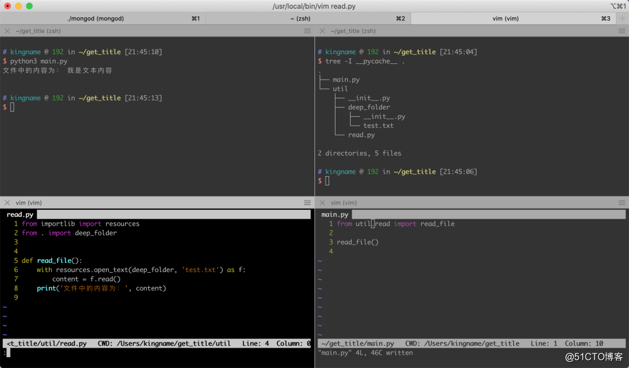Image resolution: width=629 pixels, height=368 pixels.
Task: Open a new tab with the plus button
Action: pyautogui.click(x=622, y=19)
